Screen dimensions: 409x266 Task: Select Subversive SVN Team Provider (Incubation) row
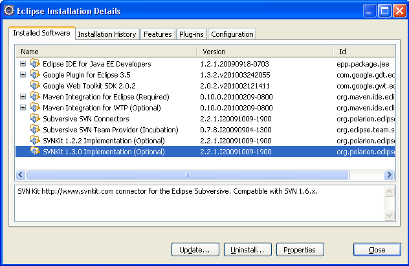[205, 129]
